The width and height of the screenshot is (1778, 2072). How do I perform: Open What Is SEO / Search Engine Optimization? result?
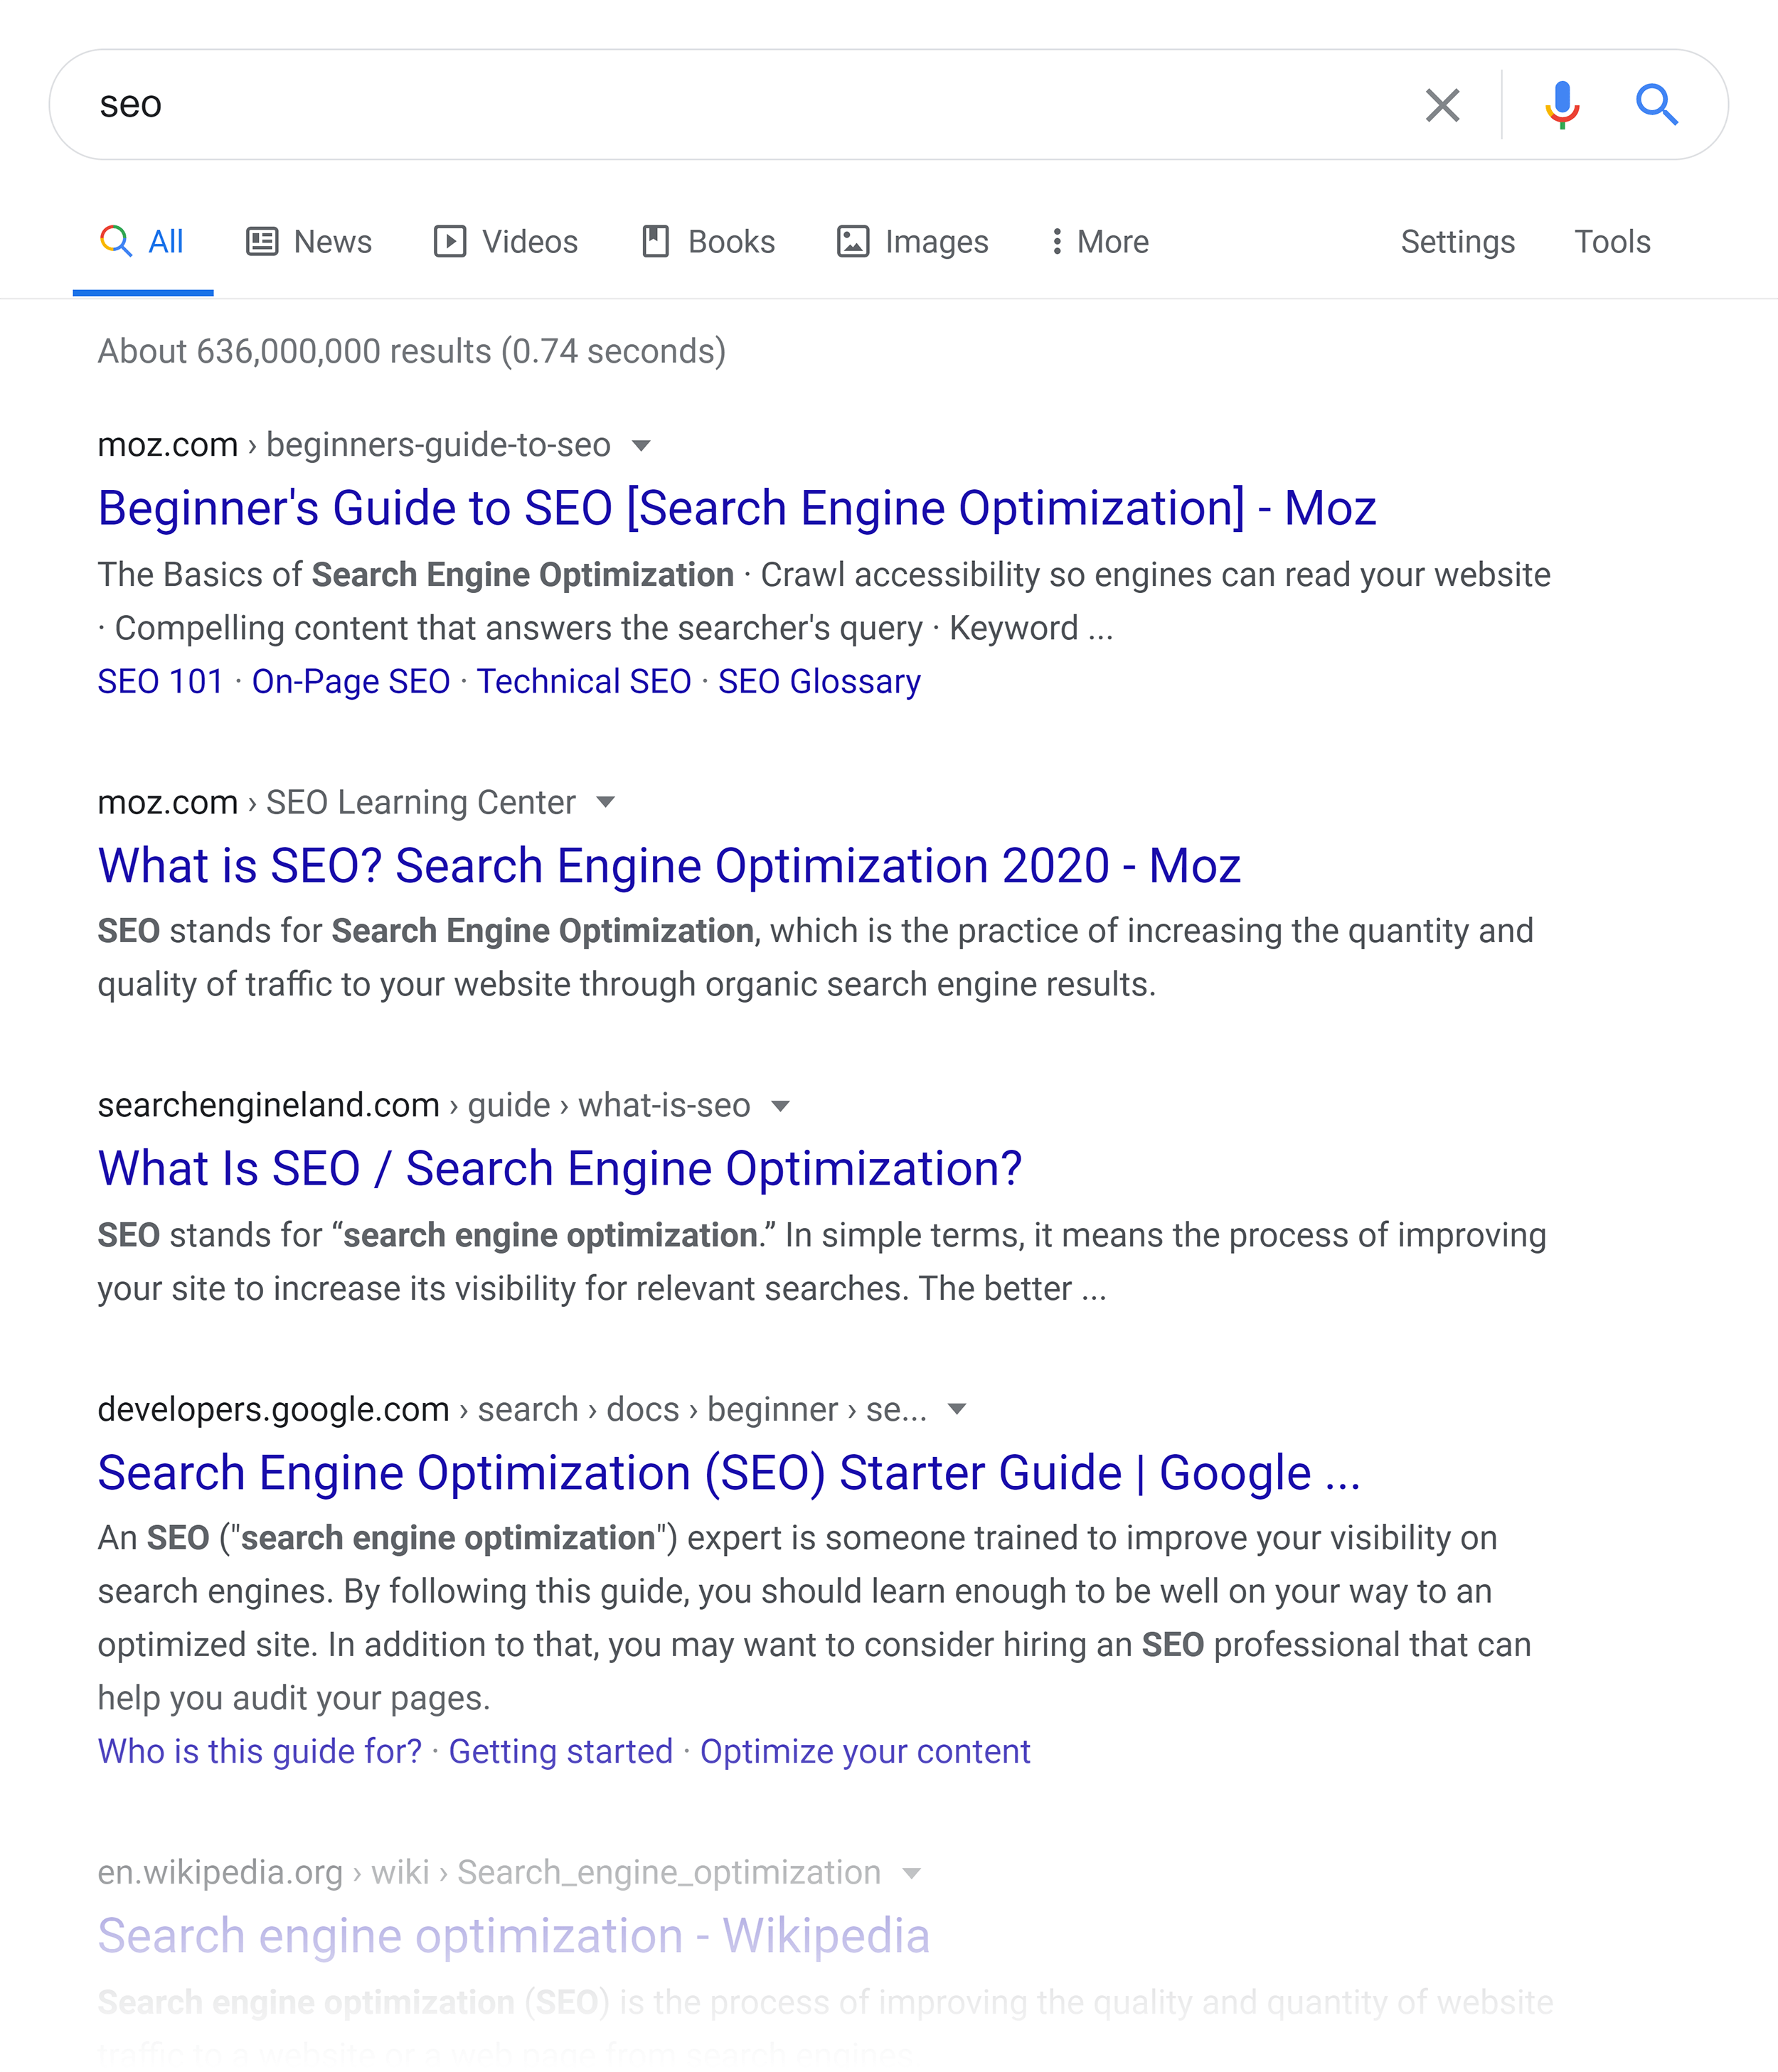pos(560,1168)
